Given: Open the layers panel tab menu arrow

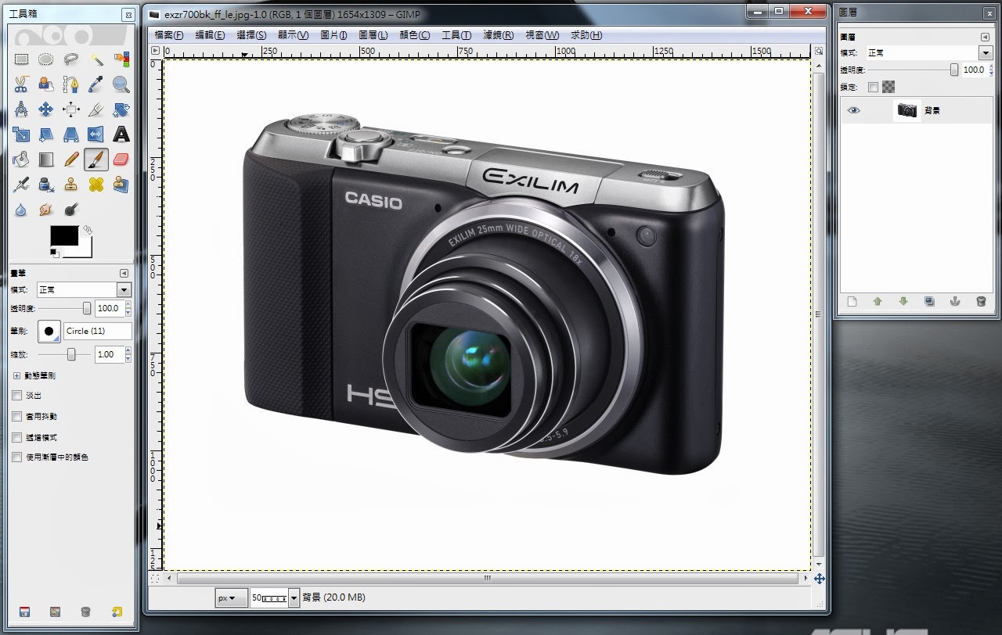Looking at the screenshot, I should point(985,37).
